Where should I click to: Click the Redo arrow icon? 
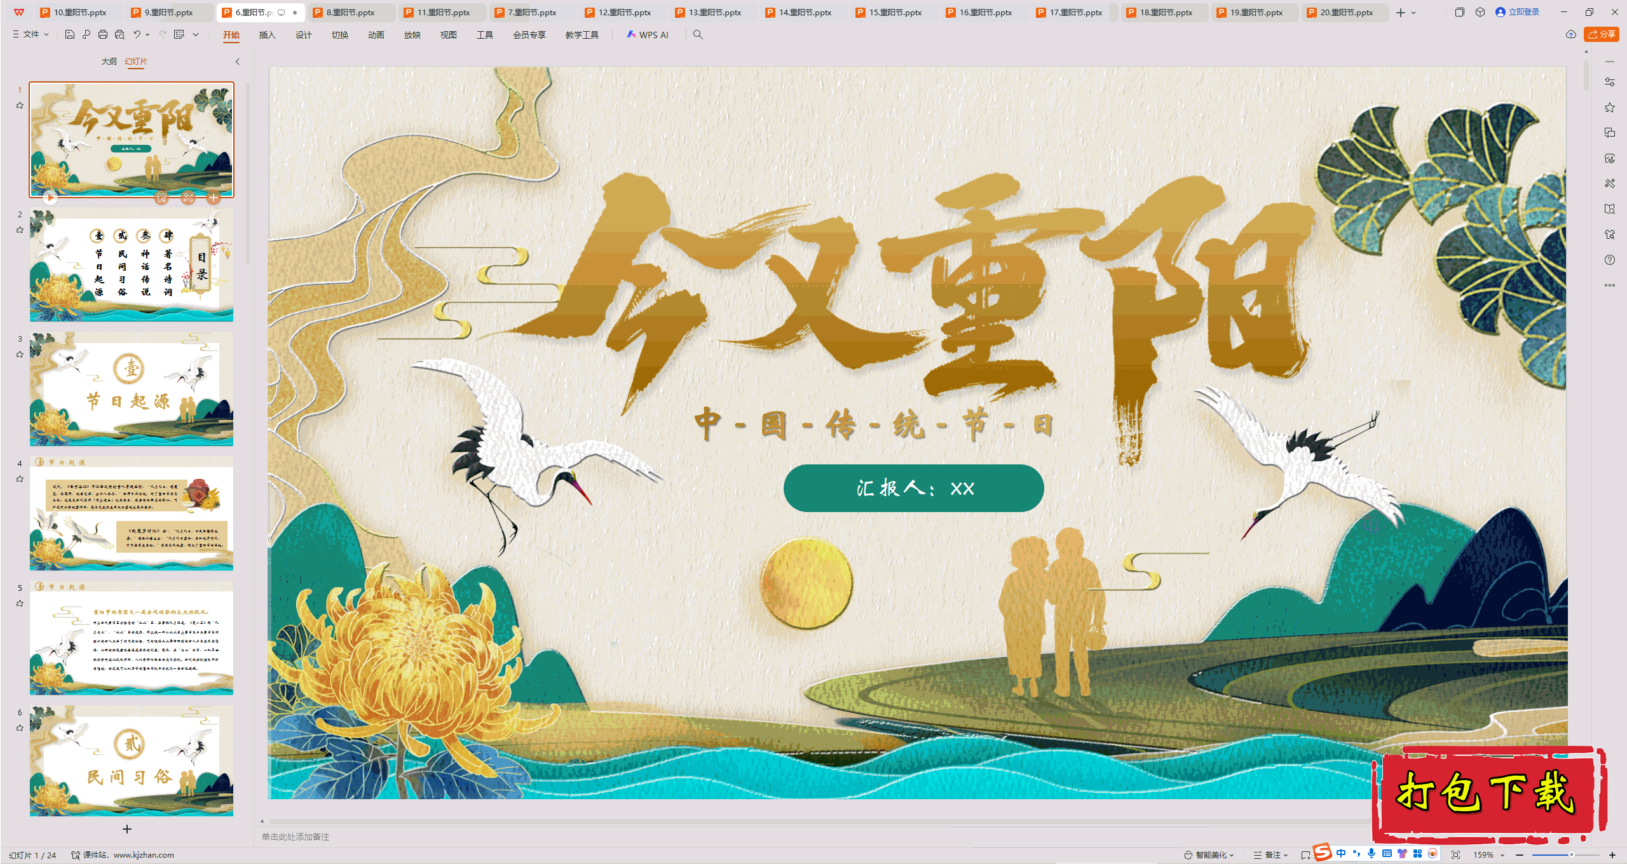point(162,34)
